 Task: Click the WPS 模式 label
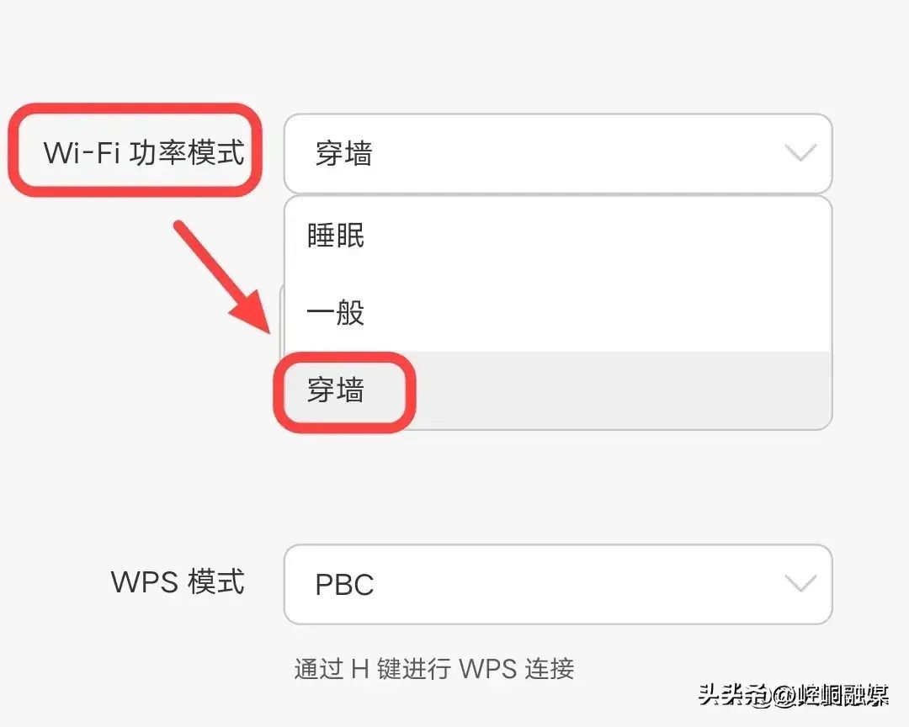pyautogui.click(x=178, y=581)
